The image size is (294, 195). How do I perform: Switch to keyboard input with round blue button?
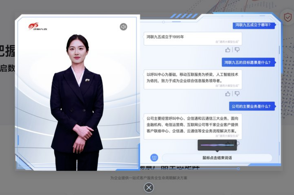[x=154, y=157]
